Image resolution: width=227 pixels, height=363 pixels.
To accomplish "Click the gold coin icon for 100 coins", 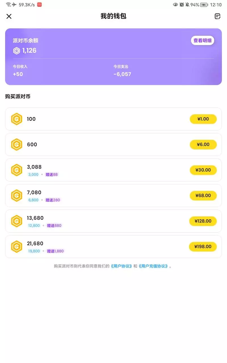I will coord(17,119).
